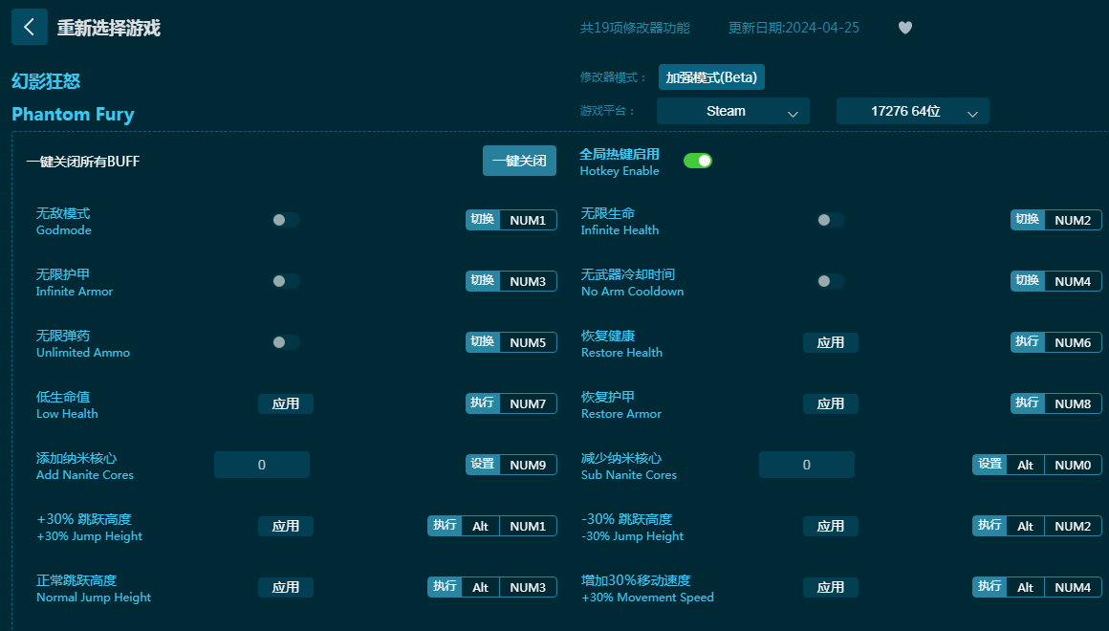Enable No Arm Cooldown toggle

[831, 281]
